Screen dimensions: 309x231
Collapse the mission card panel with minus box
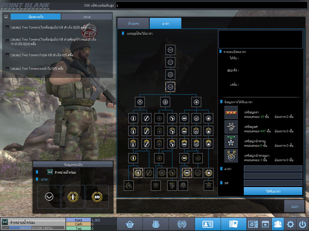click(6, 17)
